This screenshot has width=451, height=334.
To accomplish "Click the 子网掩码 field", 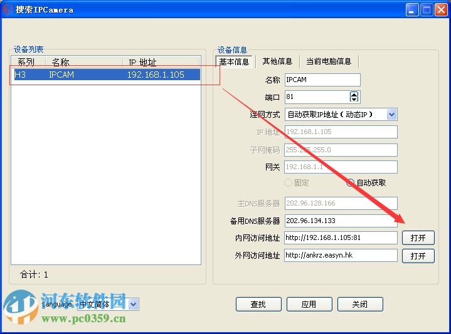I will [x=341, y=150].
